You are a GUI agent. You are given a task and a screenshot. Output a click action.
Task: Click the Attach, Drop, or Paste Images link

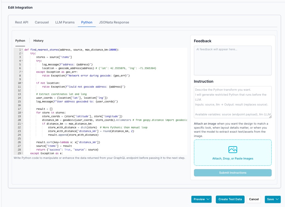tap(233, 159)
